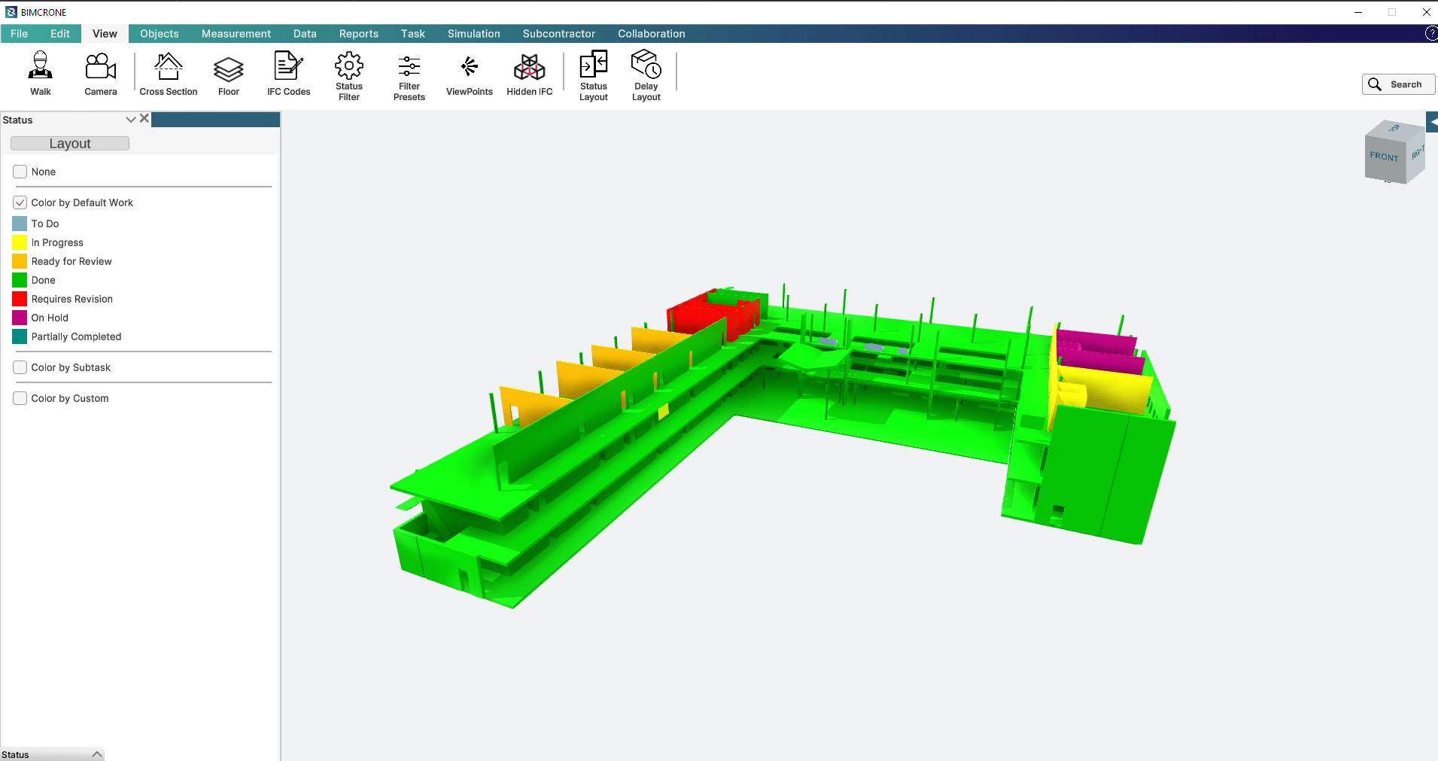1438x761 pixels.
Task: Open the Status Filter settings
Action: click(348, 75)
